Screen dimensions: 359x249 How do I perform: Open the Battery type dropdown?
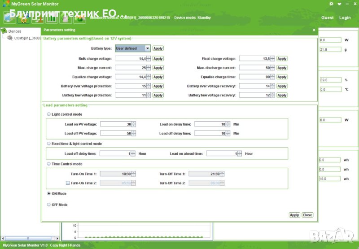[148, 48]
